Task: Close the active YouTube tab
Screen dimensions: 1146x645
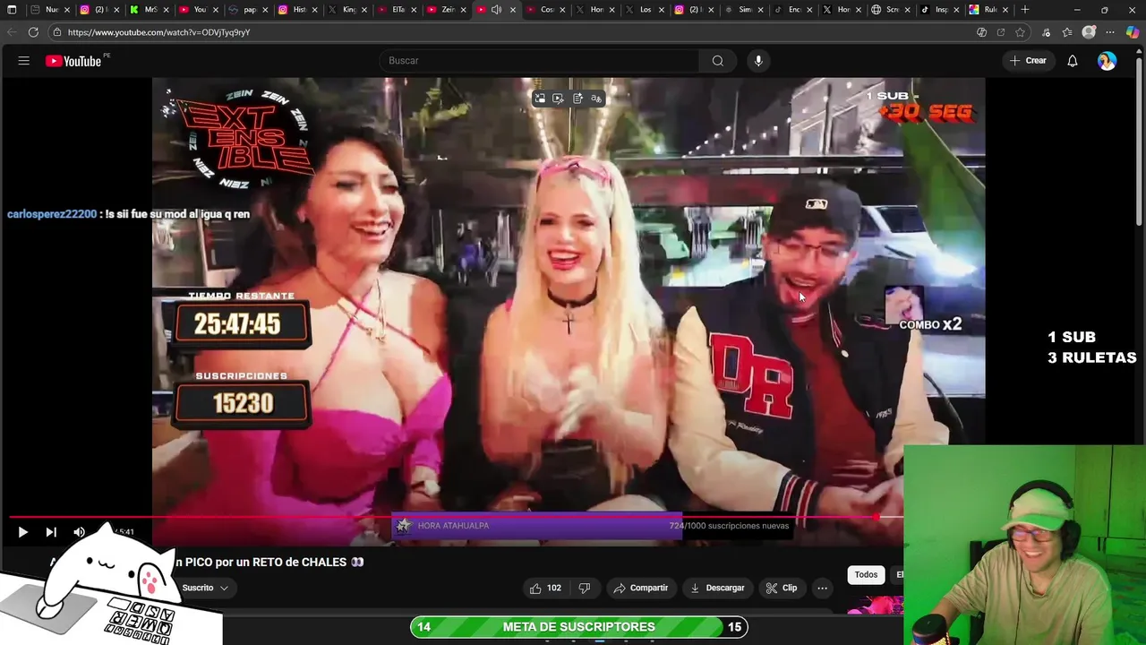Action: [x=513, y=10]
